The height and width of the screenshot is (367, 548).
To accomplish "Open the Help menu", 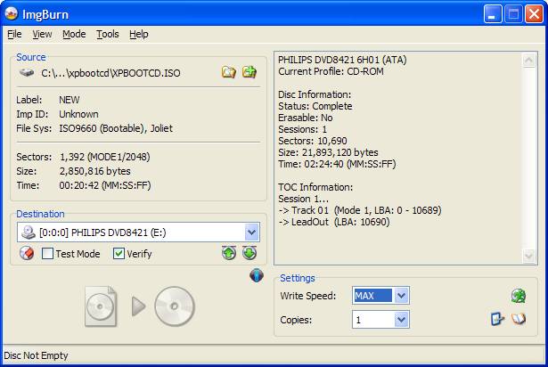I will (x=139, y=34).
